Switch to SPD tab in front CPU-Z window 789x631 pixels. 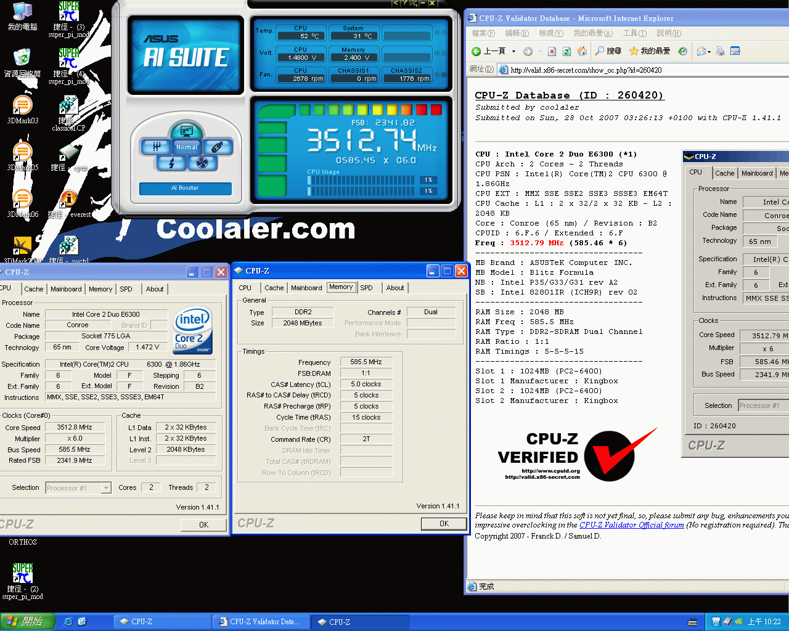(366, 288)
